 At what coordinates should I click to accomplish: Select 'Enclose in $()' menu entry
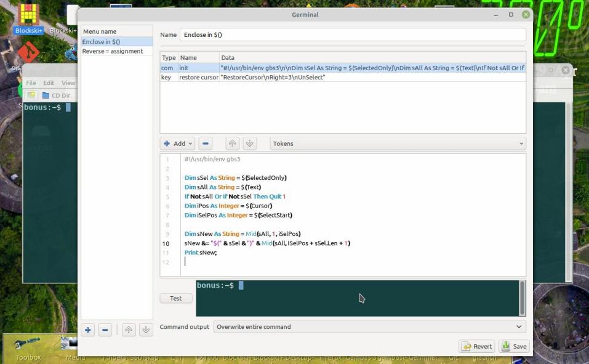102,41
